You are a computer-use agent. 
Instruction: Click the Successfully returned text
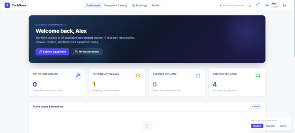[224, 90]
